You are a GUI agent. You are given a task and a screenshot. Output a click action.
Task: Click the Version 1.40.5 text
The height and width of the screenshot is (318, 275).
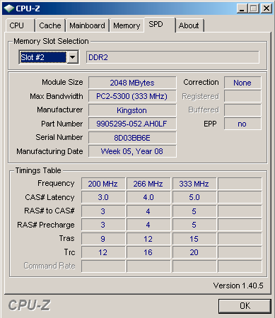tap(238, 285)
